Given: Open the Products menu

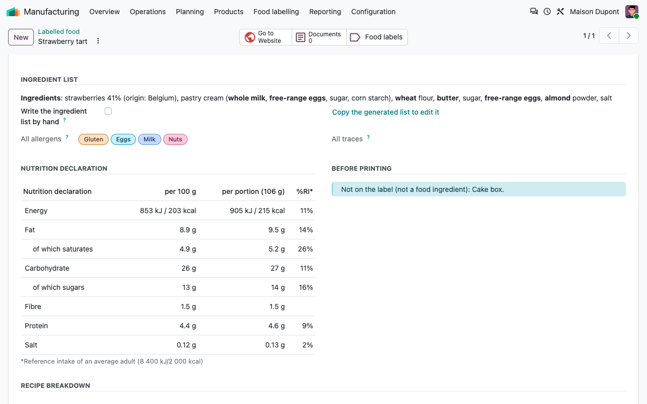Looking at the screenshot, I should point(228,12).
